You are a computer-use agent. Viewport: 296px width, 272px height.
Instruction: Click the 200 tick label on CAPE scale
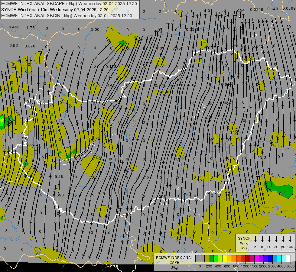[x=209, y=266]
